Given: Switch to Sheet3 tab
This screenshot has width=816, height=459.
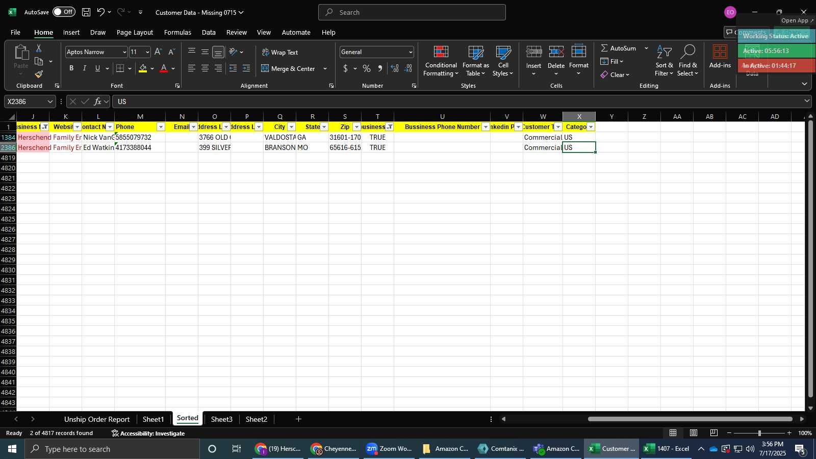Looking at the screenshot, I should (x=221, y=419).
